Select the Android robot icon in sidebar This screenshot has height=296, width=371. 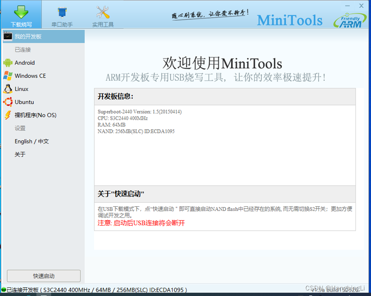pyautogui.click(x=9, y=63)
